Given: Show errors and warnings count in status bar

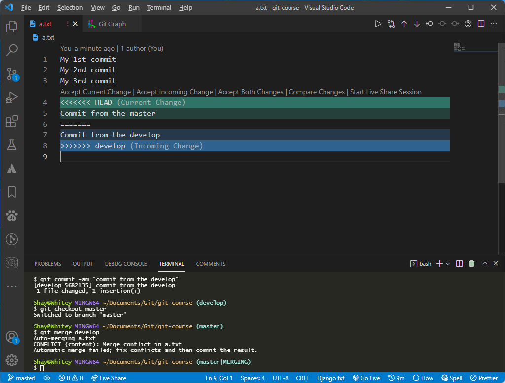Looking at the screenshot, I should coord(71,378).
